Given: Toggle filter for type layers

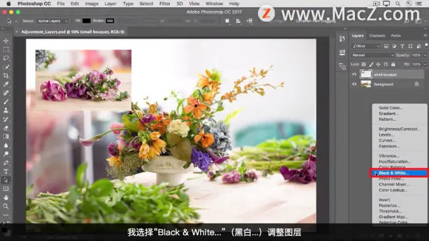Looking at the screenshot, I should 402,46.
